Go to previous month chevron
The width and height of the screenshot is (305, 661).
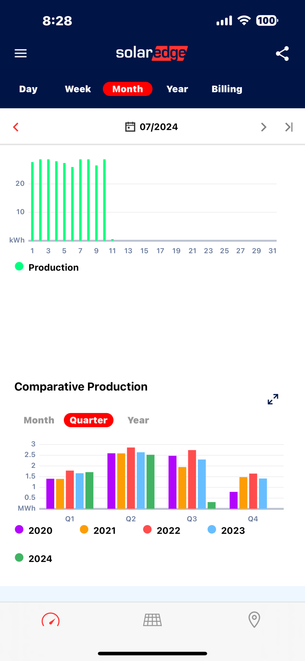click(x=16, y=127)
